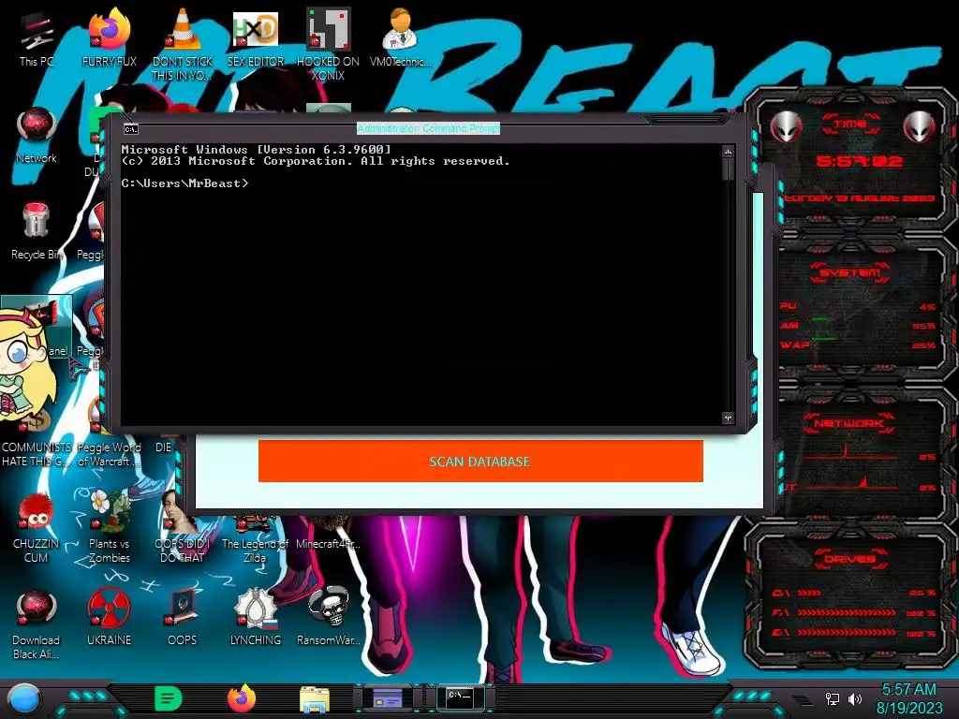This screenshot has width=959, height=719.
Task: Open The Legend of Zilda shortcut
Action: coord(255,539)
